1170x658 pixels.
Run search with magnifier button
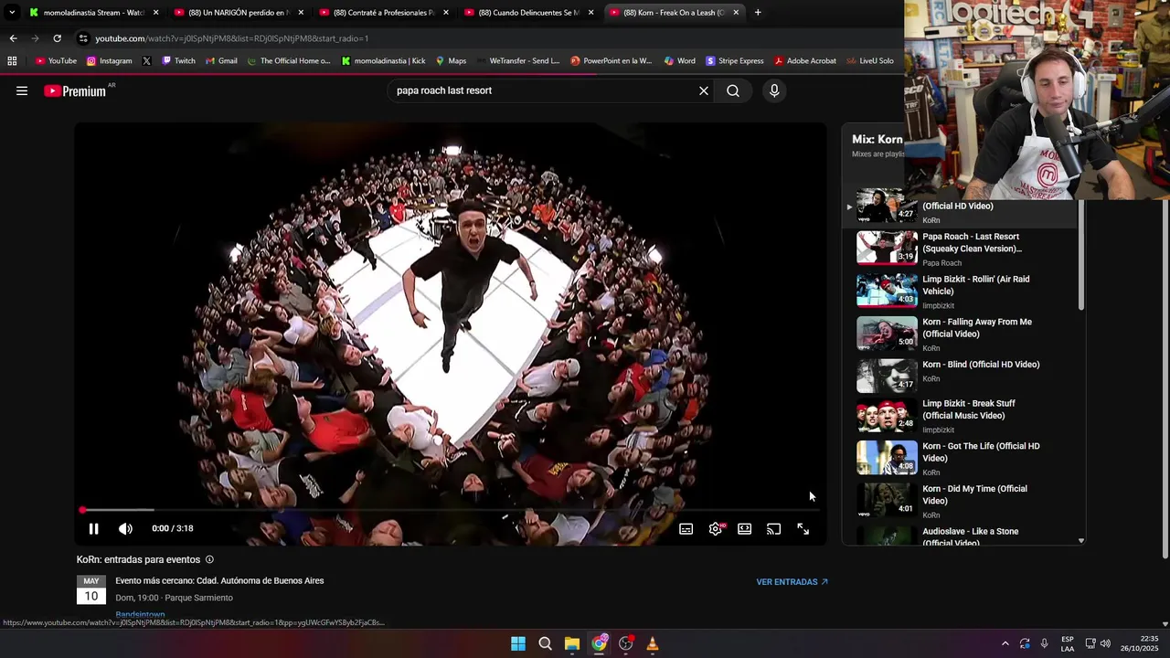coord(733,90)
